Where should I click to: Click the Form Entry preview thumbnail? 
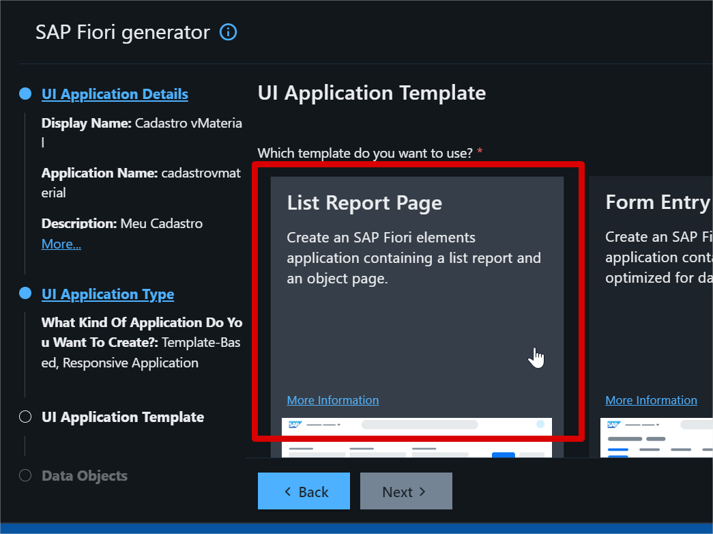[x=656, y=438]
